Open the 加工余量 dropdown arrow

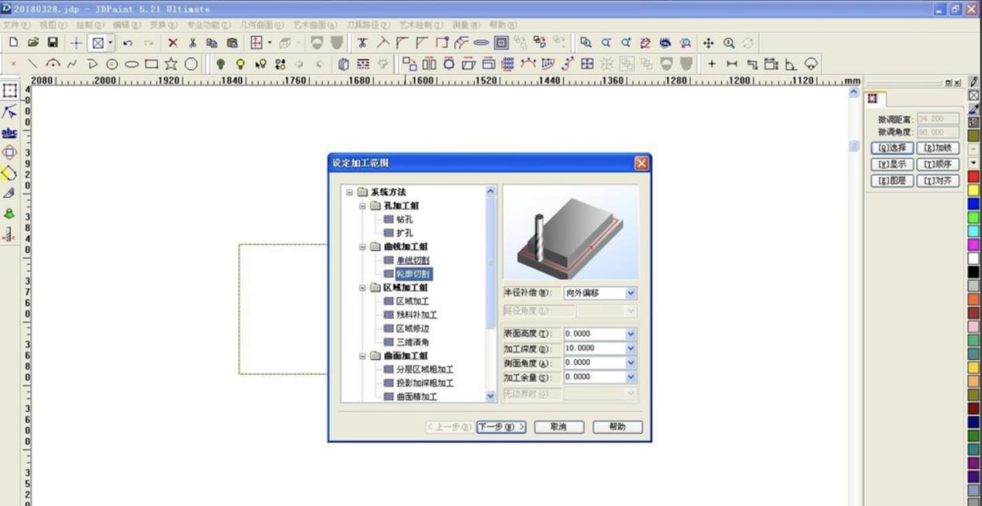pos(631,376)
